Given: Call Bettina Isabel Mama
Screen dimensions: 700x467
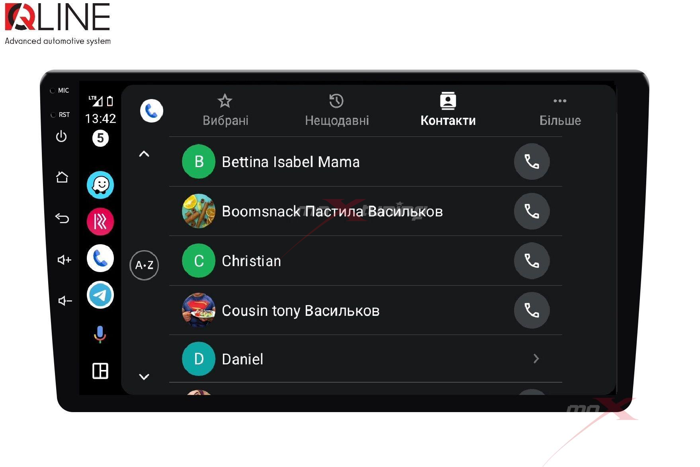Looking at the screenshot, I should (532, 162).
